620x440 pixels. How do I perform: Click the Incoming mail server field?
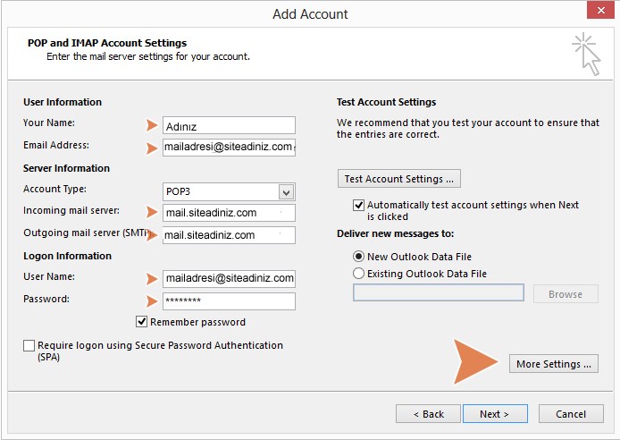[x=229, y=213]
